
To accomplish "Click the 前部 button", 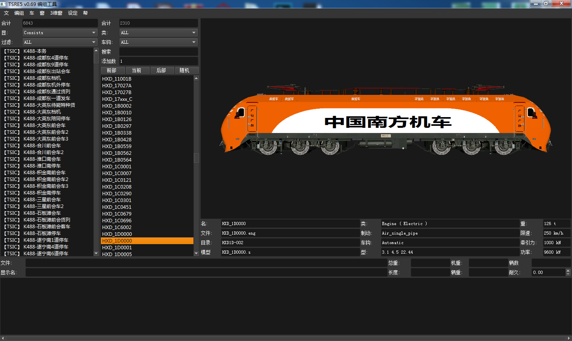I will pos(113,70).
